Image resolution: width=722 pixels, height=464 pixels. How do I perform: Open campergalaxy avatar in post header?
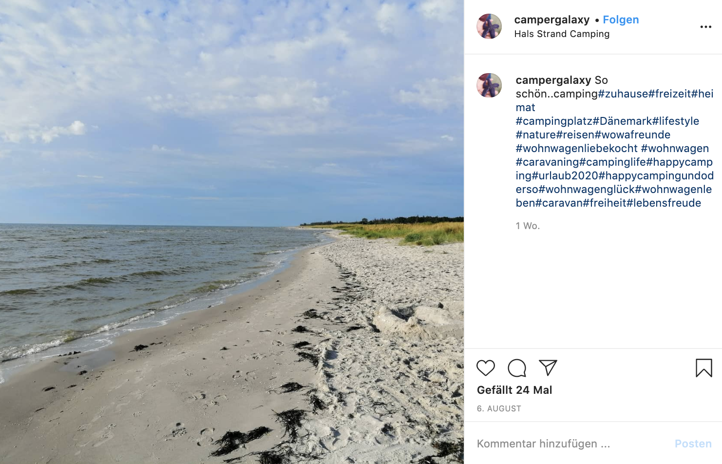[489, 26]
